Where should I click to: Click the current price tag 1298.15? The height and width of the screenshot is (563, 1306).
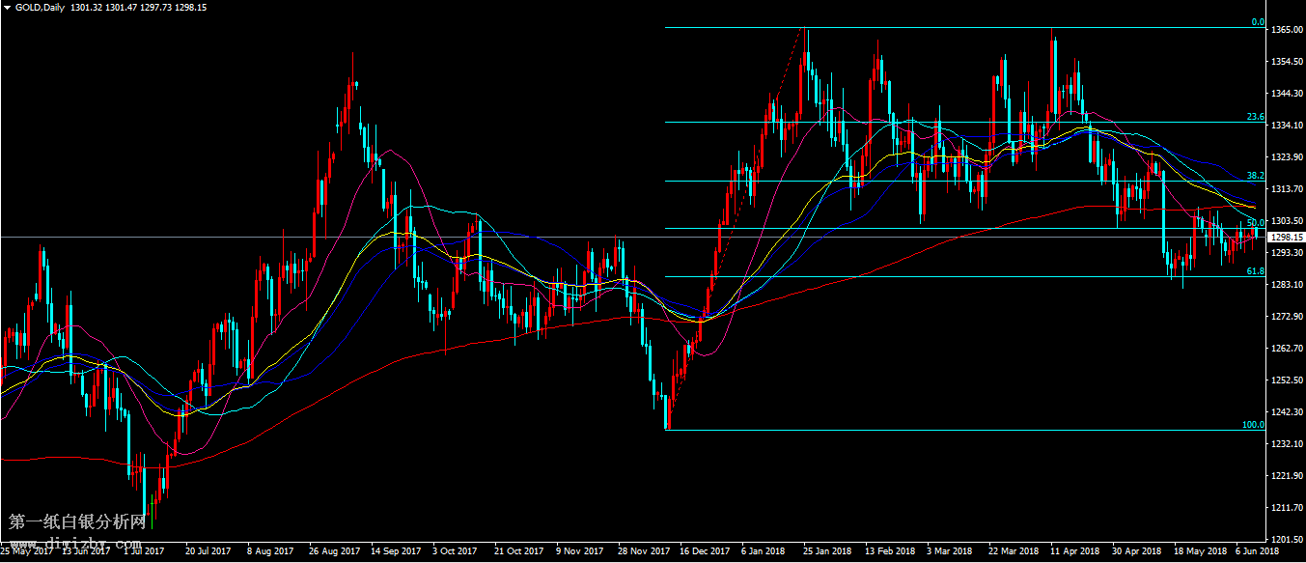point(1286,238)
